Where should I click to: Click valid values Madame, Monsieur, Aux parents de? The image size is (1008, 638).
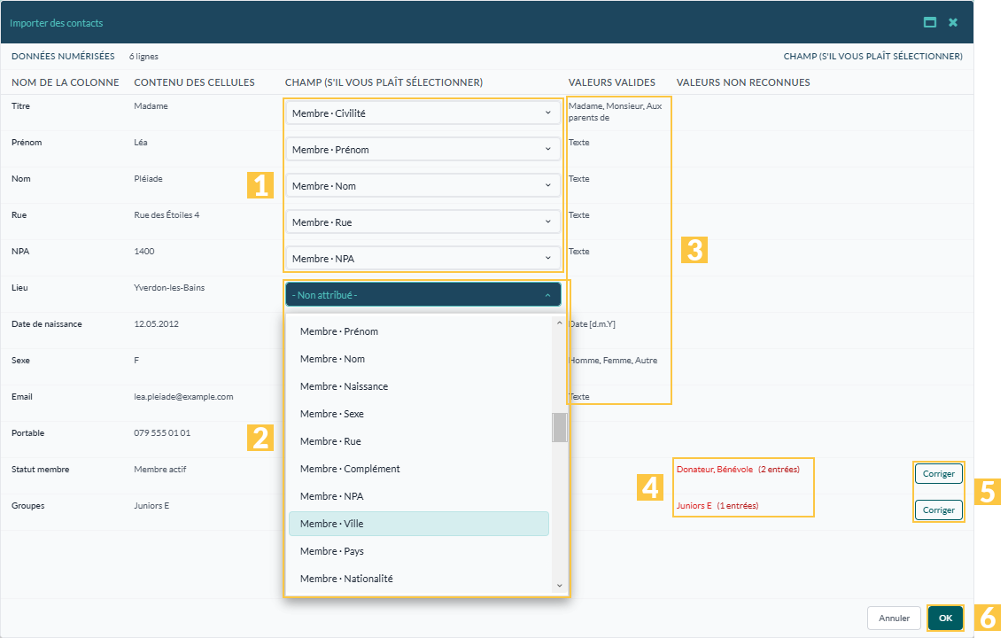click(616, 112)
